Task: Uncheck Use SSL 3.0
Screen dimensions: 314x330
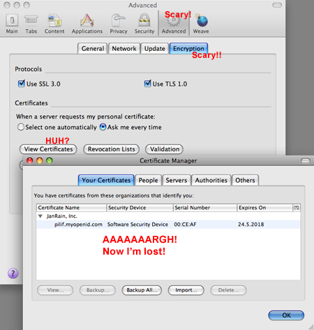Action: click(x=21, y=84)
